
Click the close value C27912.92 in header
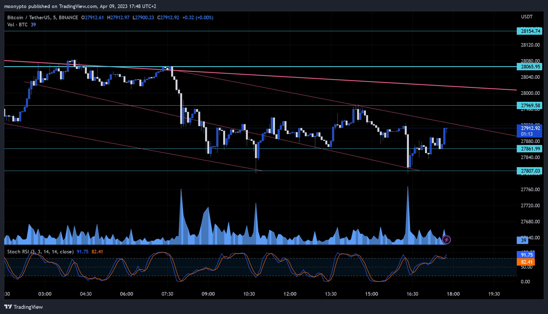pos(168,18)
